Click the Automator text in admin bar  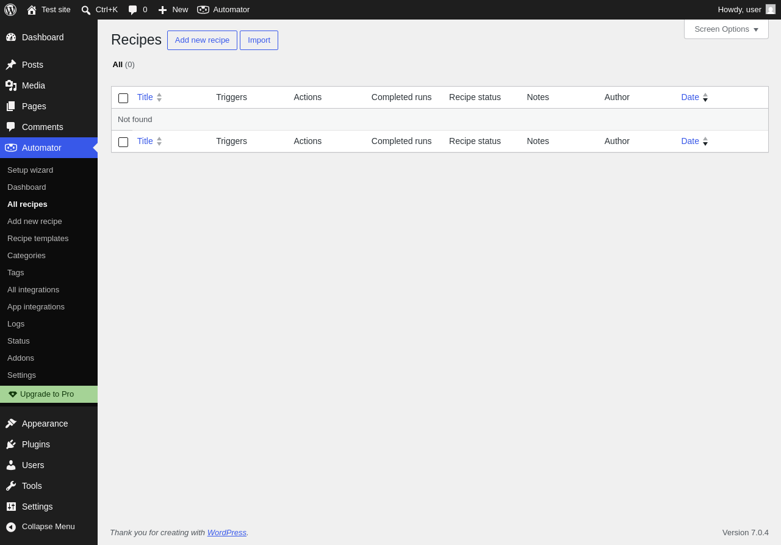(x=231, y=10)
